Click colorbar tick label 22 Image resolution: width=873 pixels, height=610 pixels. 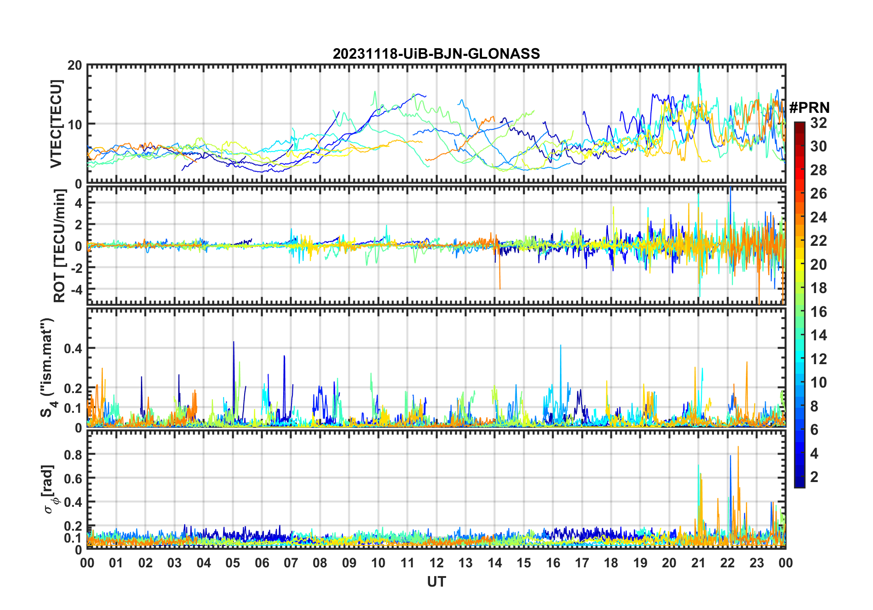pos(818,241)
